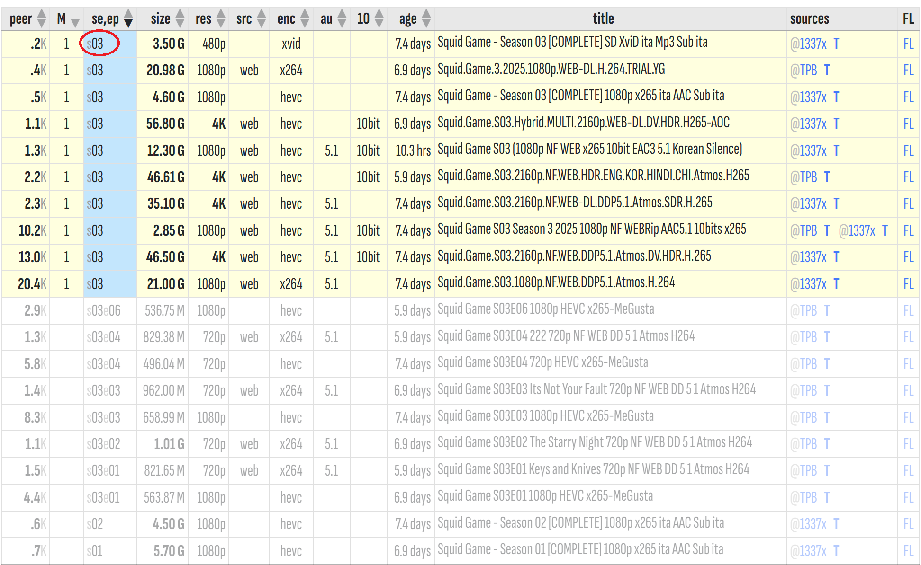Open Squid Game Season 02 COMPLETE title
Viewport: 921px width, 565px height.
coord(580,523)
